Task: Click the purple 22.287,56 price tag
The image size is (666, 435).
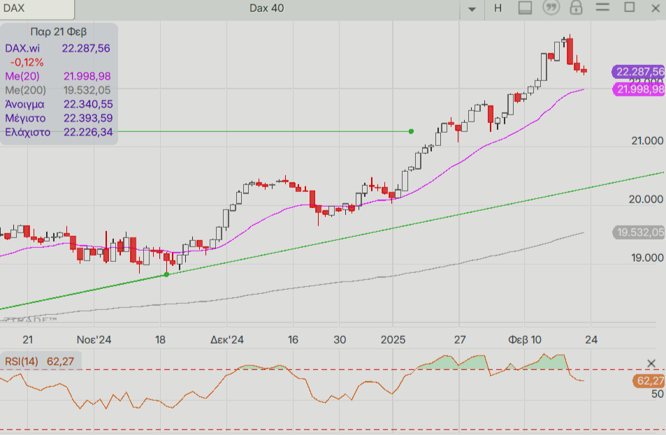Action: pos(639,72)
